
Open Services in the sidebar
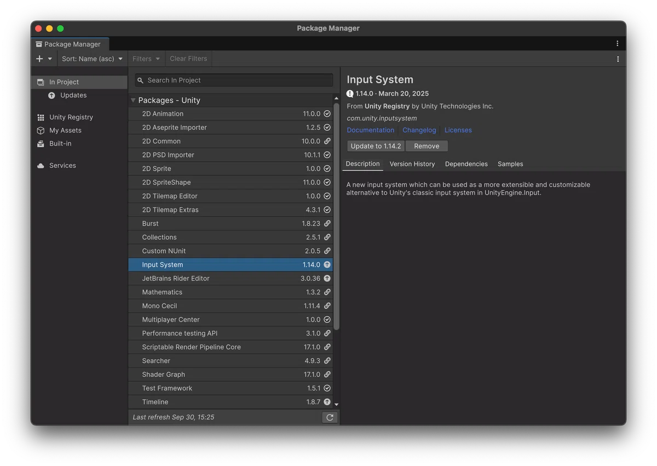[79, 165]
